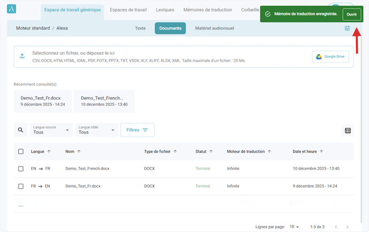The image size is (369, 232).
Task: Go to next page arrow
Action: pos(348,227)
